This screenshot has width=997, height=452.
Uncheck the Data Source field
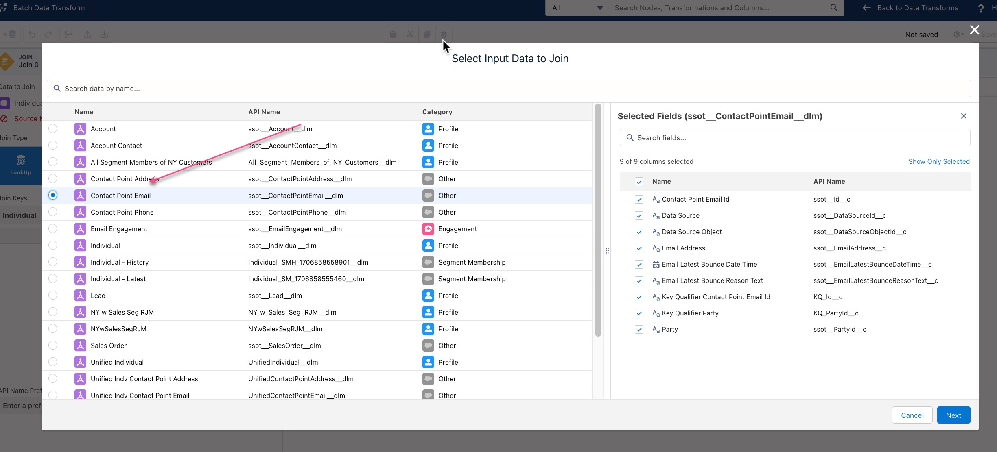(x=639, y=216)
